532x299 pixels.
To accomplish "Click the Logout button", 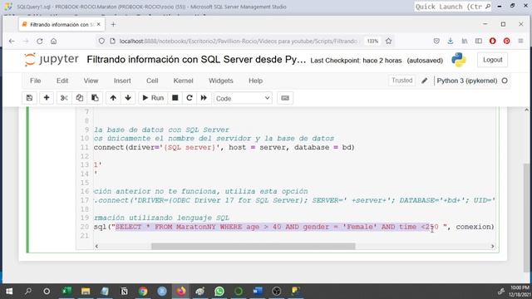I will pyautogui.click(x=492, y=60).
